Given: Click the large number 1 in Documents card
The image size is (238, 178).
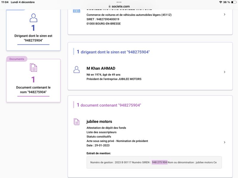Looking at the screenshot, I should coord(33,80).
